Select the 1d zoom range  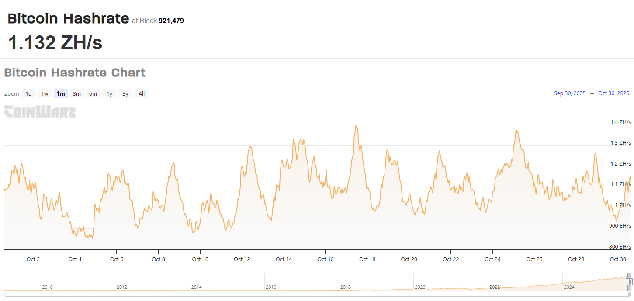pyautogui.click(x=28, y=93)
